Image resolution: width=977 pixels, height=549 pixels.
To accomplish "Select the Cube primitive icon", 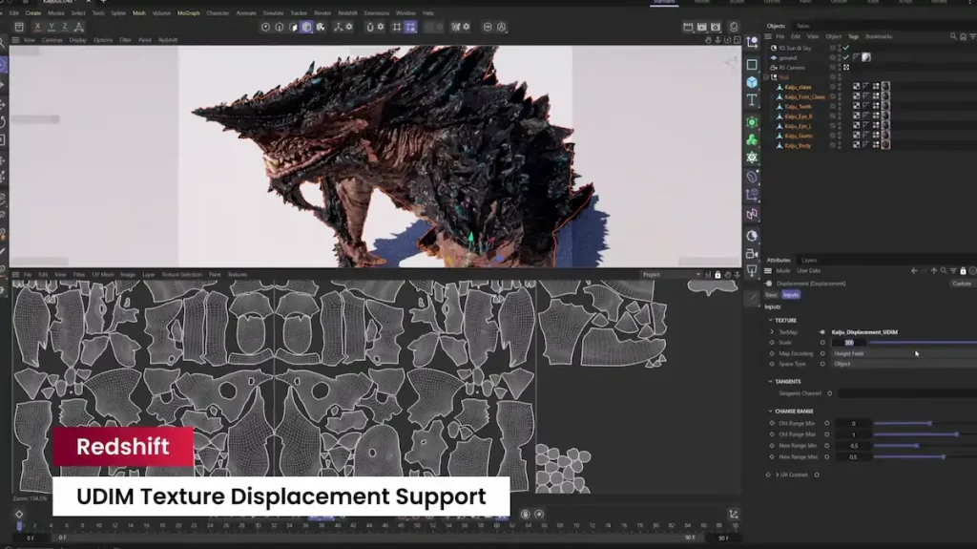I will 752,82.
